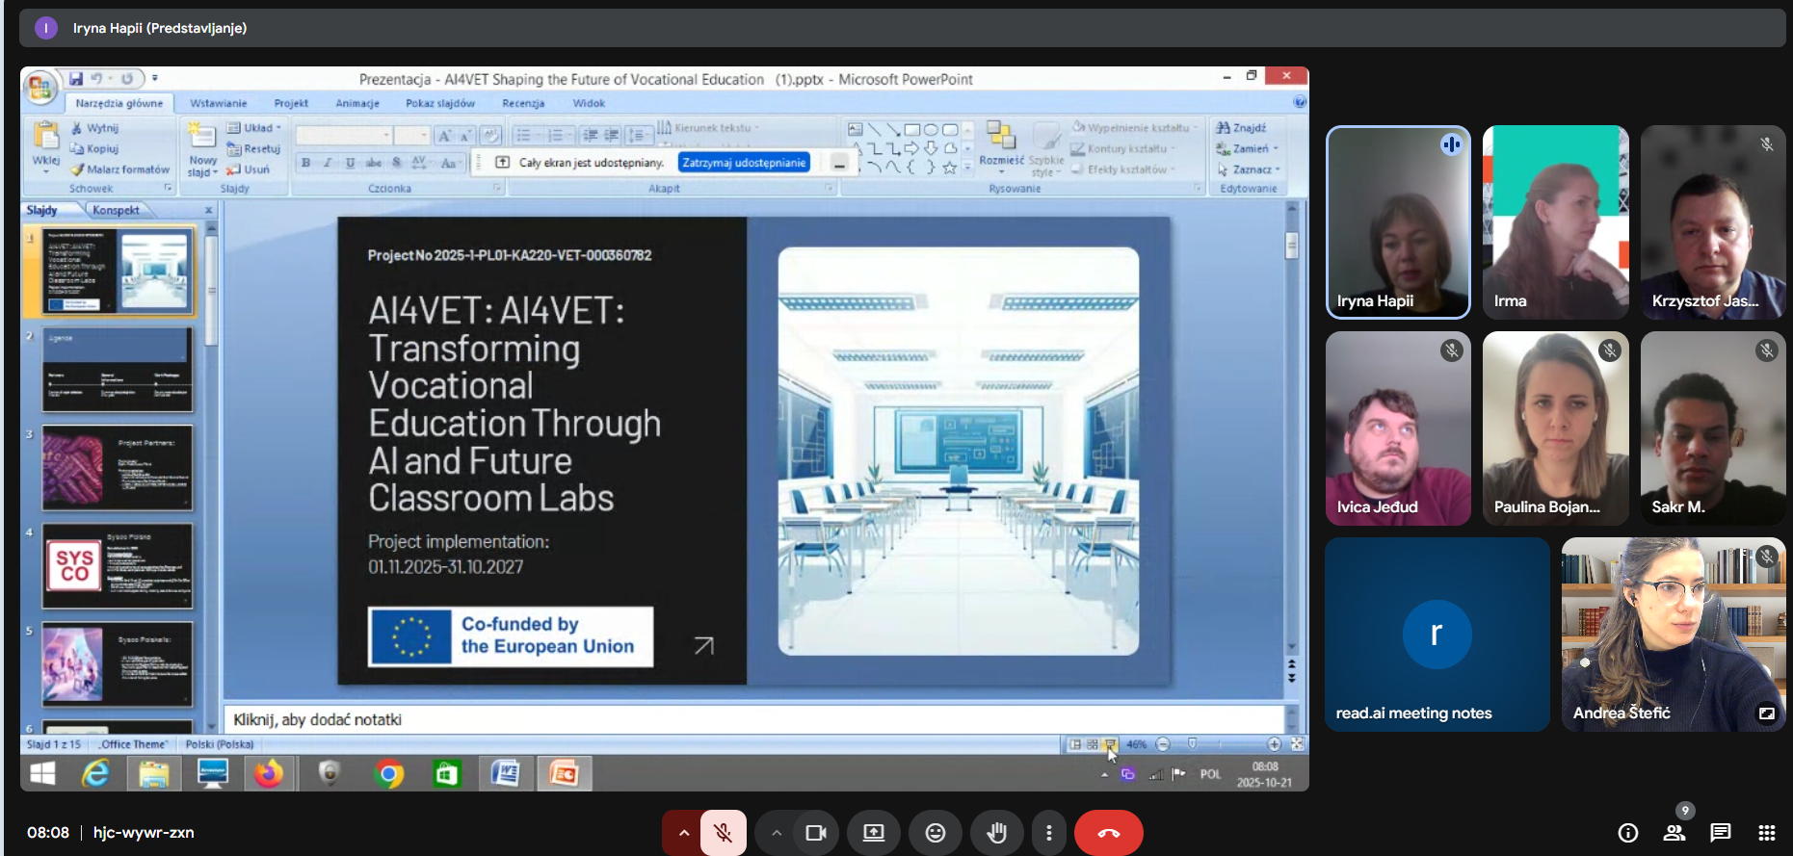Viewport: 1793px width, 856px height.
Task: Raise your hand in the meeting
Action: (x=996, y=833)
